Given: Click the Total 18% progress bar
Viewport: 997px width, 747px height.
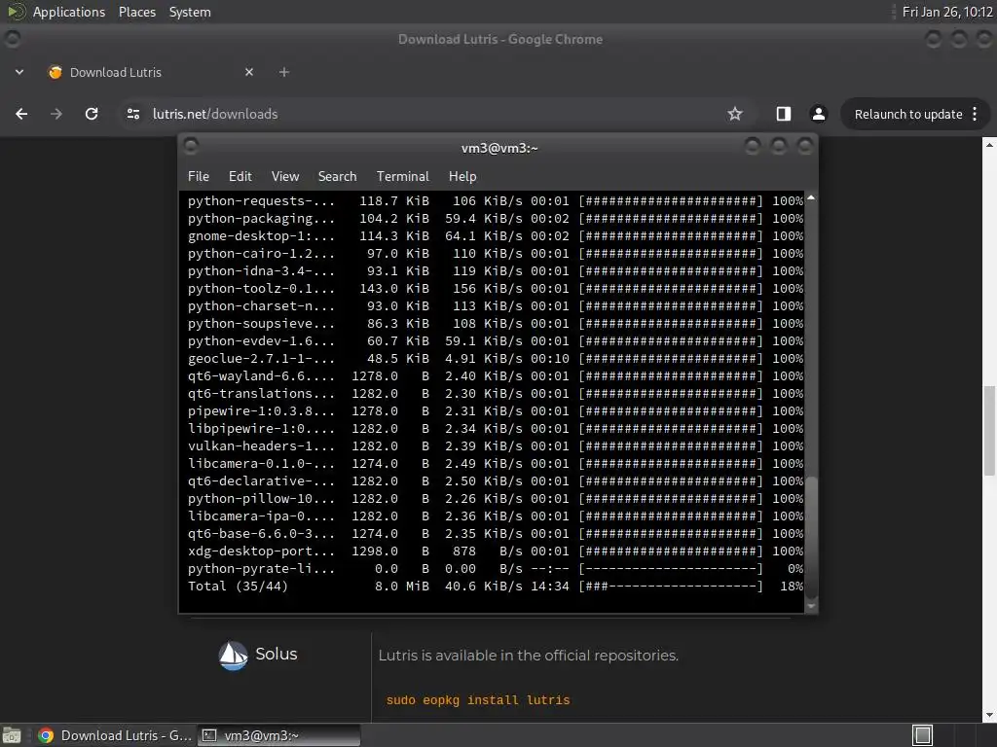Looking at the screenshot, I should pos(670,587).
